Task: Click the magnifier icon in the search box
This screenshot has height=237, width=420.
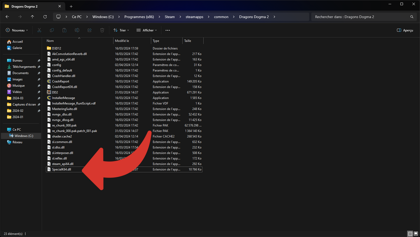Action: [x=412, y=17]
